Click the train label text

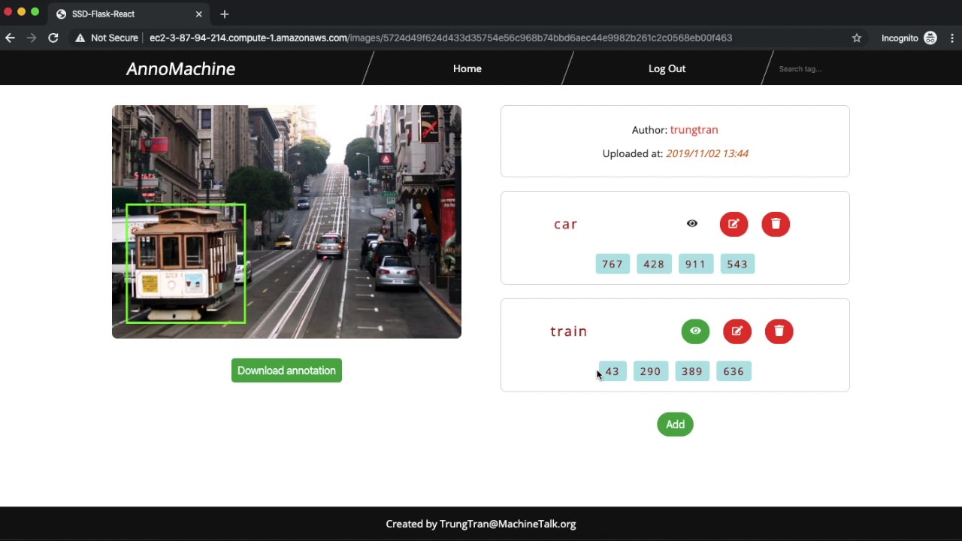click(569, 331)
